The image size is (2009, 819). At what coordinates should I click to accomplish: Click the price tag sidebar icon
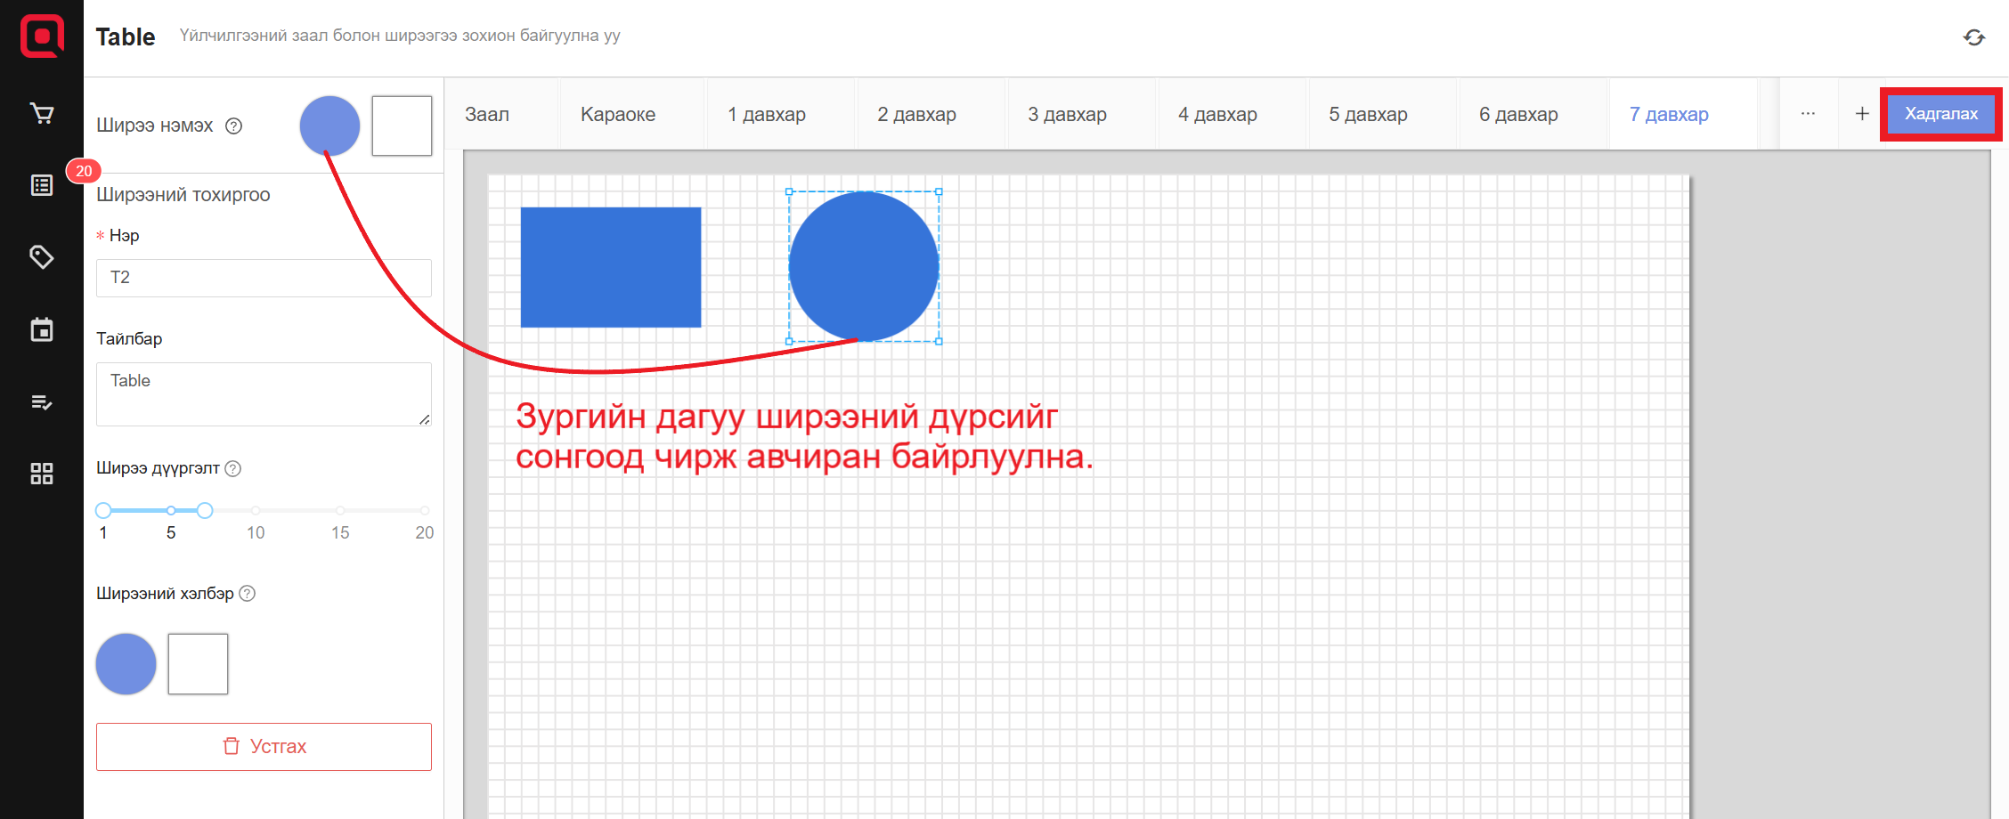[42, 257]
